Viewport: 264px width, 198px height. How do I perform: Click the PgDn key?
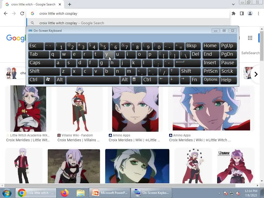[x=228, y=55]
